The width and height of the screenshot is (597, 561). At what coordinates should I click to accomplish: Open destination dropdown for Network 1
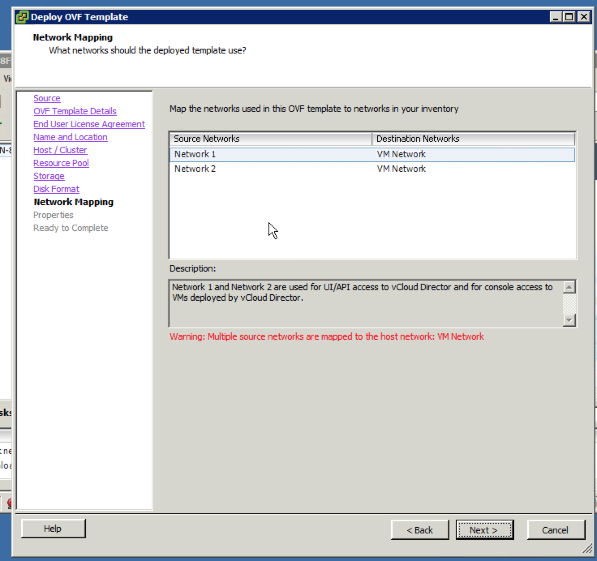(x=472, y=154)
